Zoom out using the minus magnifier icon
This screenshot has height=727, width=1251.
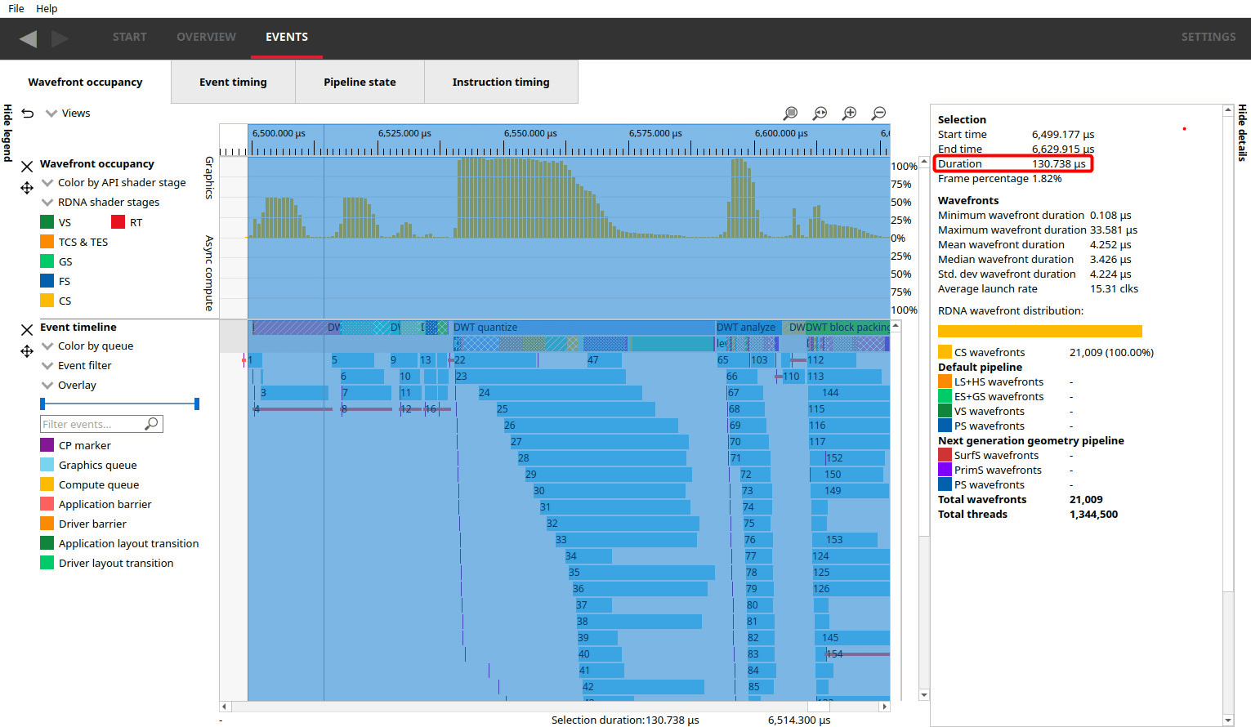tap(878, 114)
